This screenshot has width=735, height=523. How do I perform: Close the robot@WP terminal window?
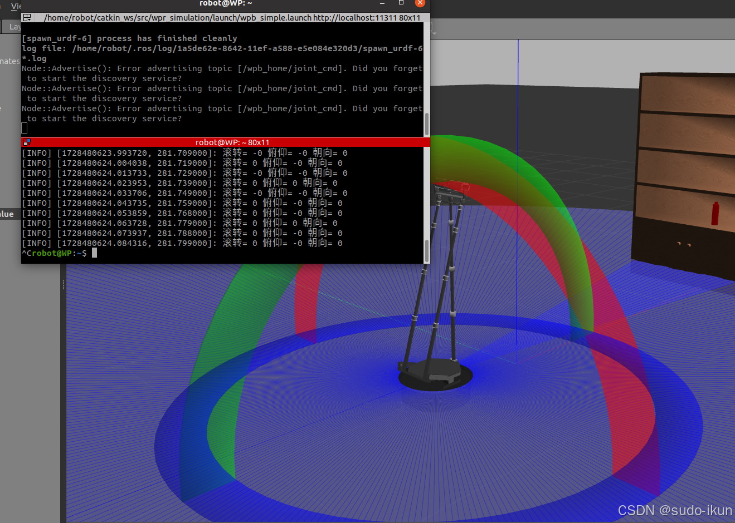(420, 3)
